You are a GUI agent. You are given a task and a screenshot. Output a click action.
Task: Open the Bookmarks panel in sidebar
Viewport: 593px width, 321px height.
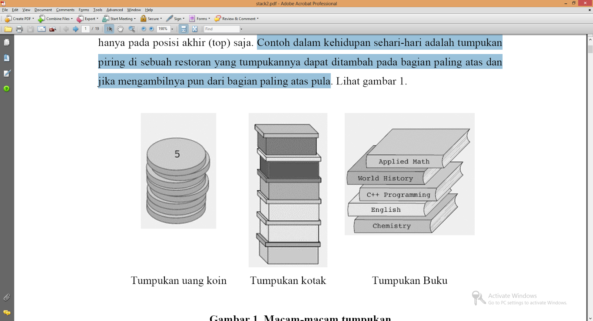[x=7, y=58]
